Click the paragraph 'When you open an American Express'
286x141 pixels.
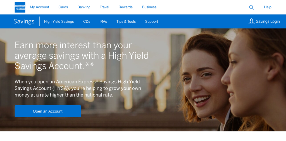pos(78,88)
